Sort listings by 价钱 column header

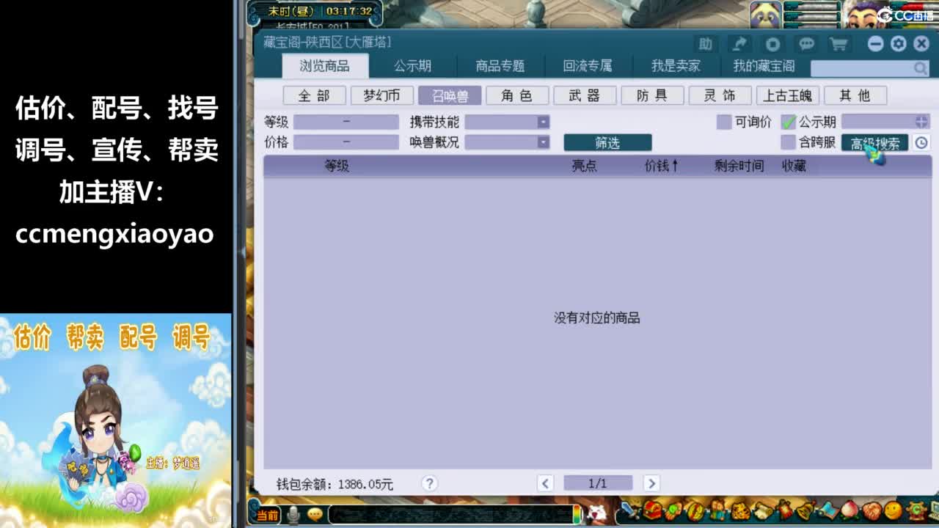662,166
